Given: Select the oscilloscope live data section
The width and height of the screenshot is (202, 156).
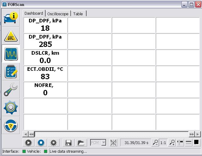Looking at the screenshot, I should click(11, 54).
